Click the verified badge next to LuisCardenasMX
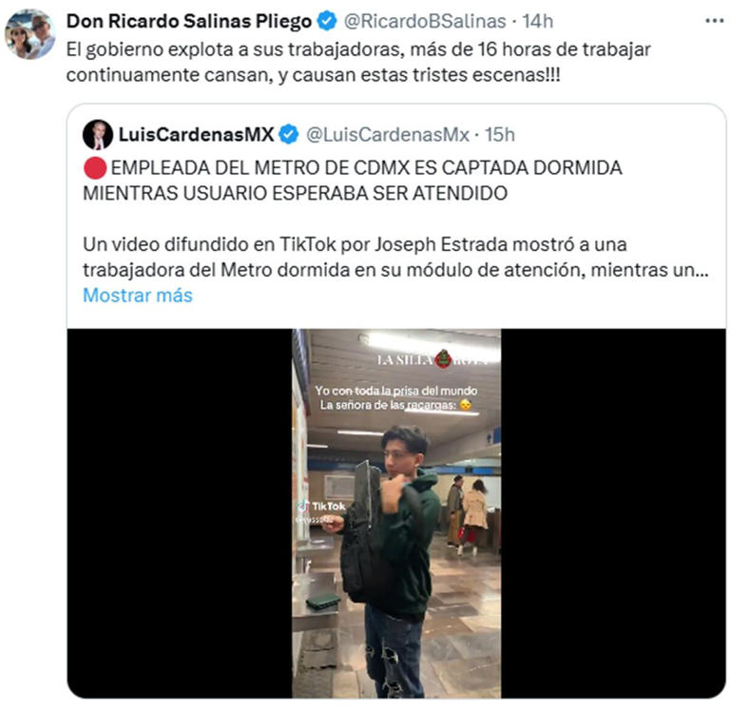 (x=289, y=135)
